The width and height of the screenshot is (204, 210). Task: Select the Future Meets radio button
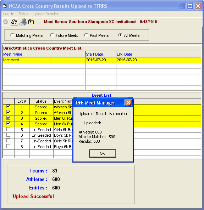point(52,35)
